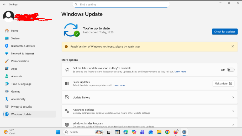This screenshot has width=242, height=136.
Task: Open Outlook from the taskbar
Action: tap(151, 132)
